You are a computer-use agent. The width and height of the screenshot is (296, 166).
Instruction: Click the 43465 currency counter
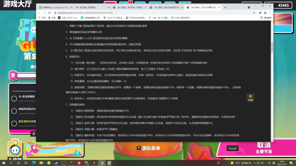(278, 5)
